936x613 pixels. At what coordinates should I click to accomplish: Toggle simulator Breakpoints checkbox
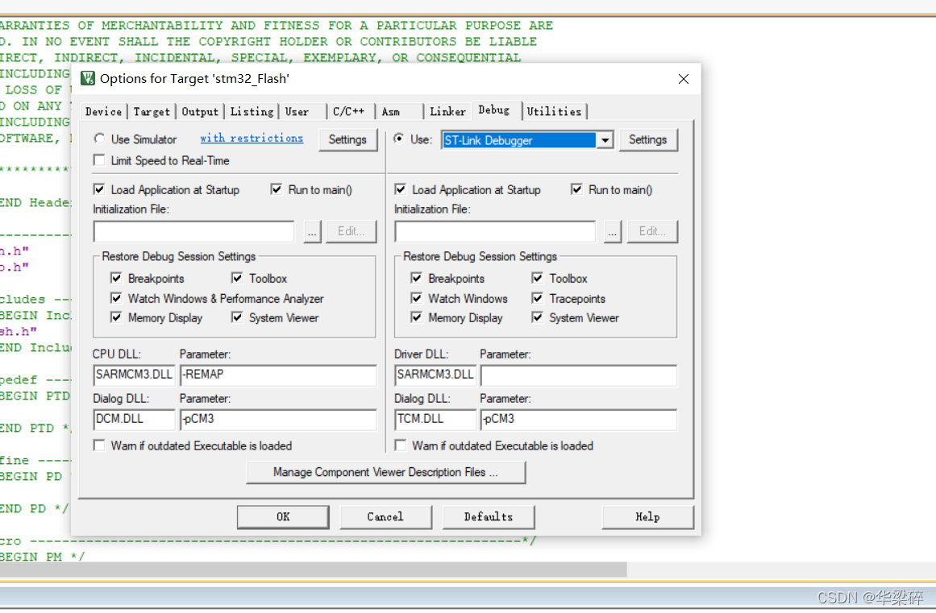coord(116,279)
